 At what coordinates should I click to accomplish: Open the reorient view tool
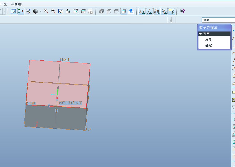[x=68, y=11]
